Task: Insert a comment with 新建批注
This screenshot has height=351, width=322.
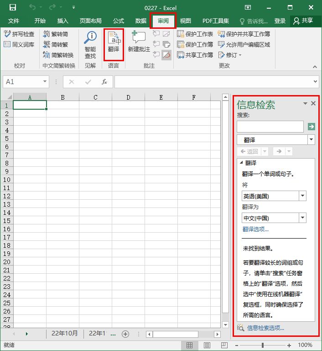Action: [x=139, y=42]
